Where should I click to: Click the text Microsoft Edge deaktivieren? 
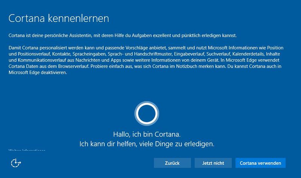click(x=38, y=72)
